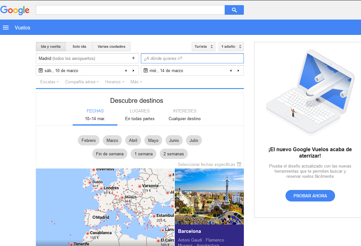Click the blue search magnifier button
Screen dimensions: 361x246
234,10
